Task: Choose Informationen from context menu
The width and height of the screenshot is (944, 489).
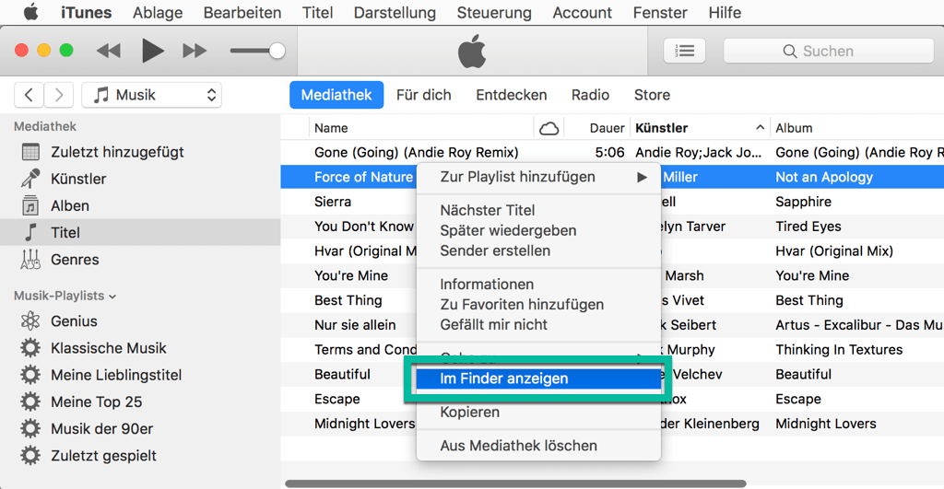Action: click(538, 284)
